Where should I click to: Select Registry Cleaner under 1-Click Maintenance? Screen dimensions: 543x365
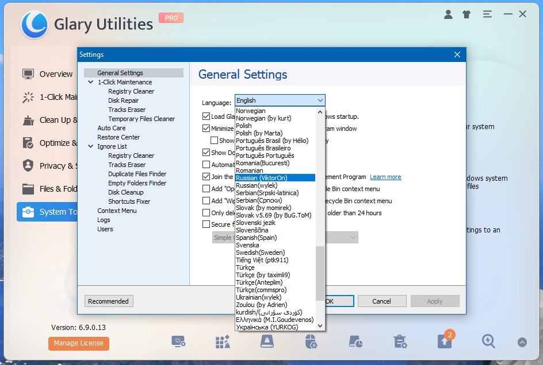point(131,91)
